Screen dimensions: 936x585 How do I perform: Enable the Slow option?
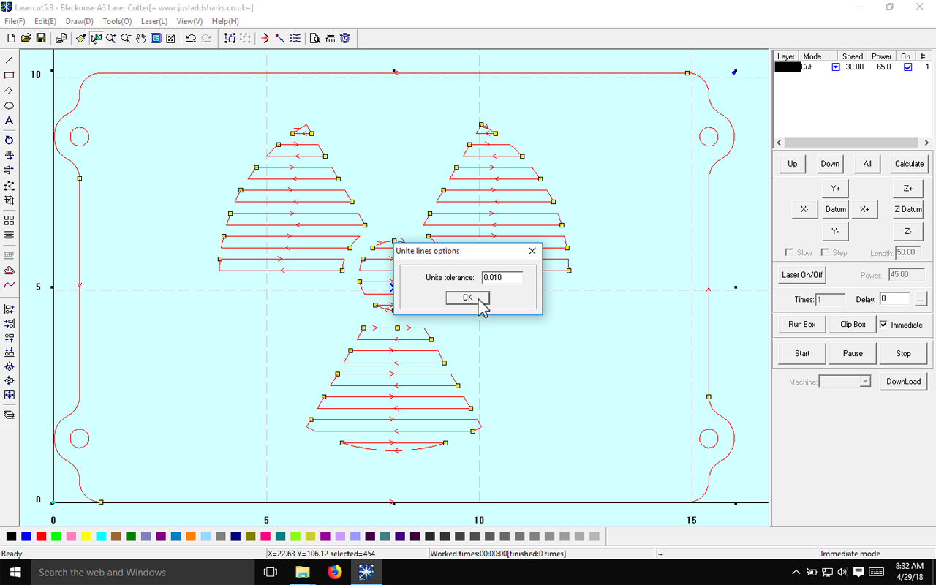(x=788, y=252)
